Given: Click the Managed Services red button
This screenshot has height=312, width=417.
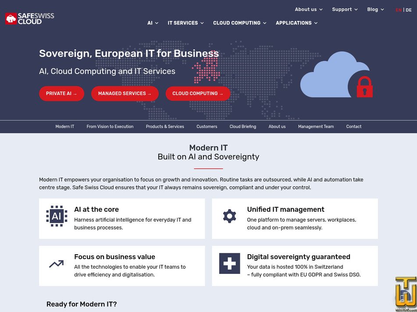Looking at the screenshot, I should click(x=125, y=93).
